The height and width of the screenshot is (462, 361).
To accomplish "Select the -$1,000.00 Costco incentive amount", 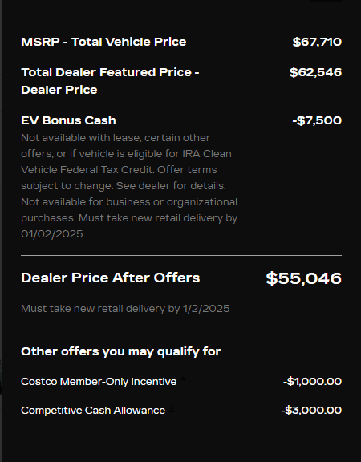I will [312, 382].
